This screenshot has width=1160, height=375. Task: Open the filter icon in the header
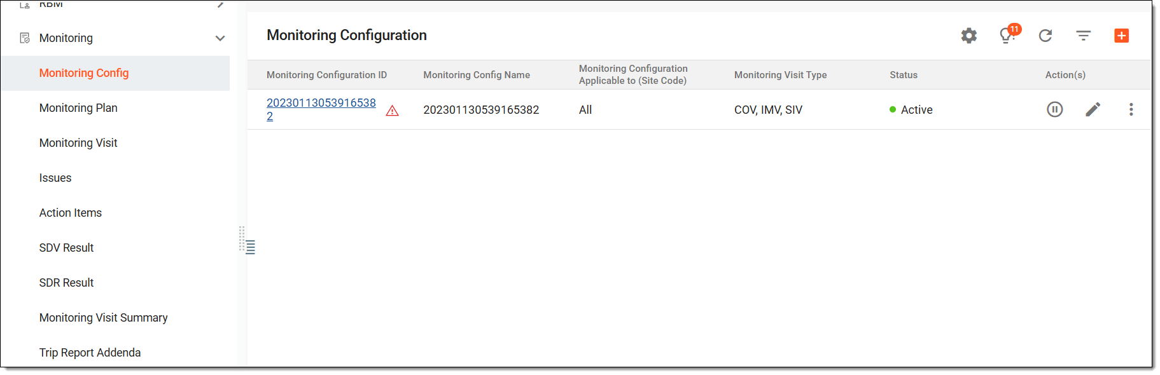1084,36
